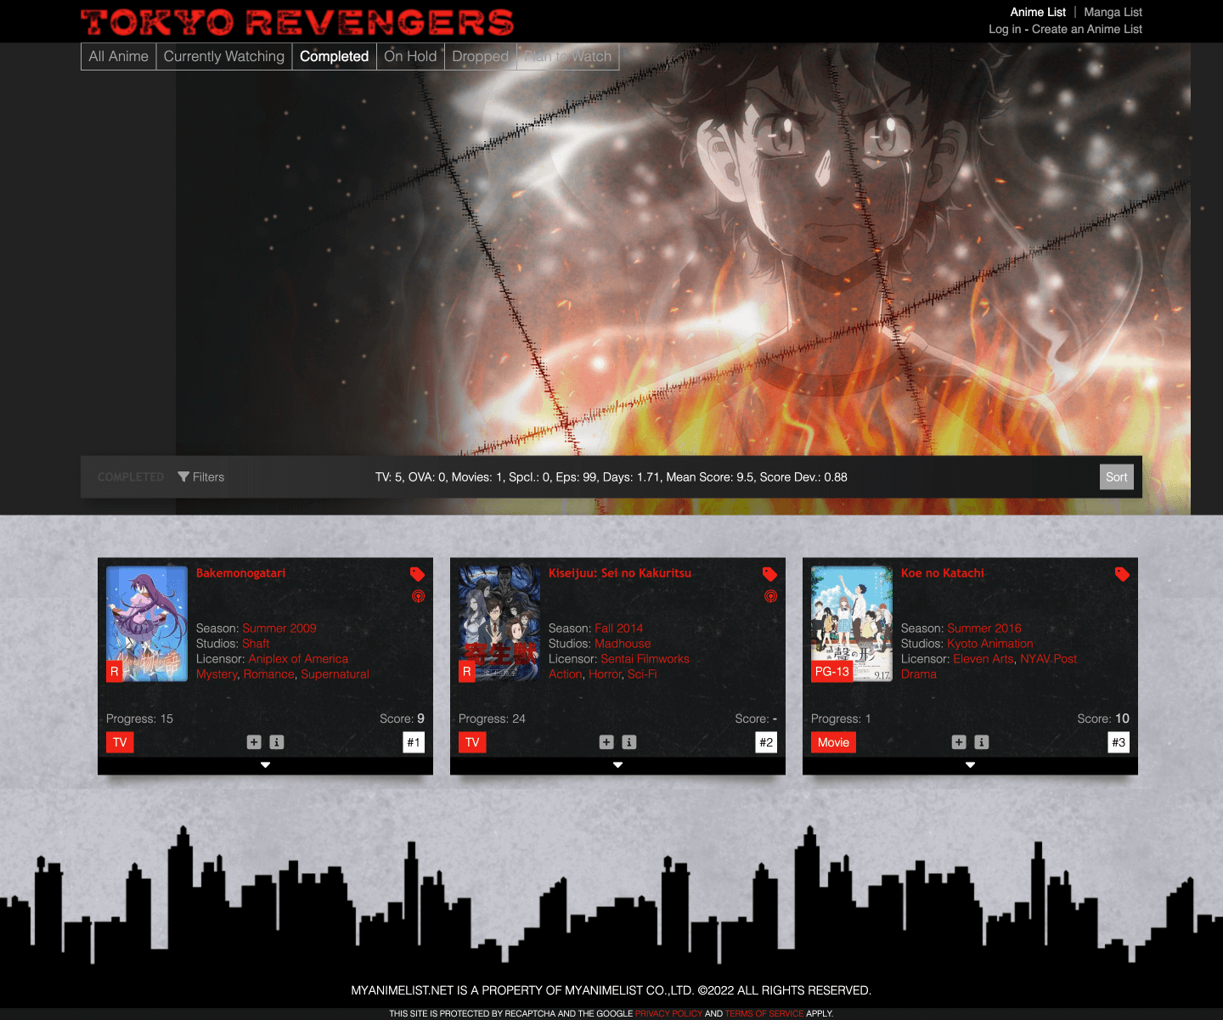Expand the Bakemonogatari card details arrow

click(x=265, y=765)
